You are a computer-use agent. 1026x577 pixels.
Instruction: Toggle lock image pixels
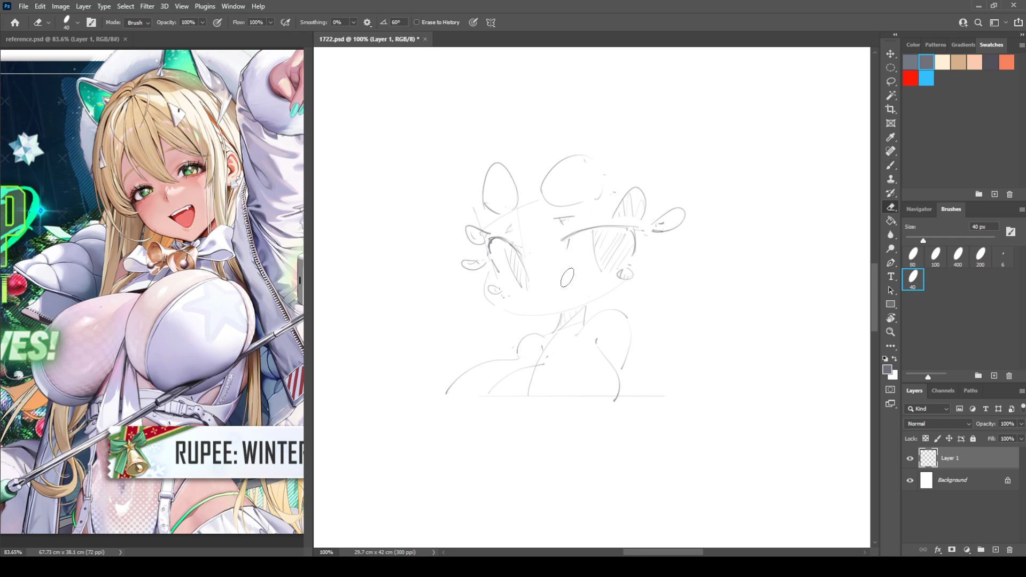937,439
